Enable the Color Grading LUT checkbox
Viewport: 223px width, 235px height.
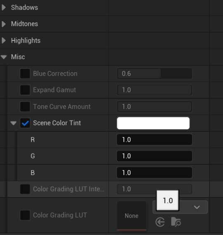pyautogui.click(x=25, y=215)
